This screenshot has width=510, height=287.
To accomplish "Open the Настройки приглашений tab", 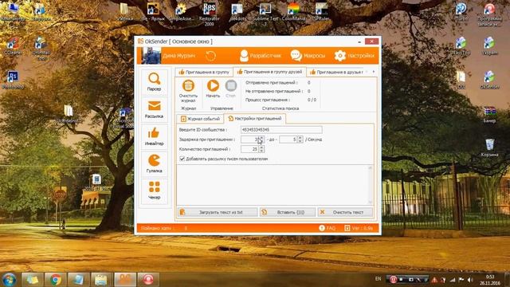I will click(x=255, y=119).
